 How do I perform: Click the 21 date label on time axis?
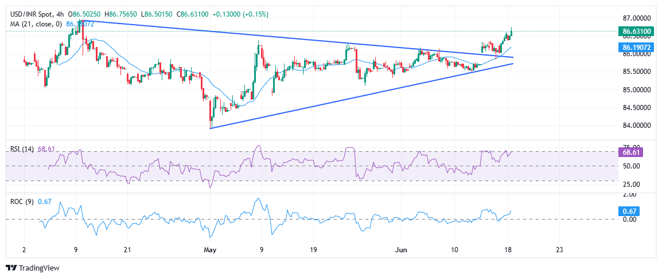[x=128, y=249]
